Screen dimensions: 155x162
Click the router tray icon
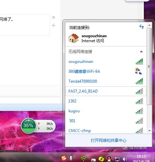[93, 159]
